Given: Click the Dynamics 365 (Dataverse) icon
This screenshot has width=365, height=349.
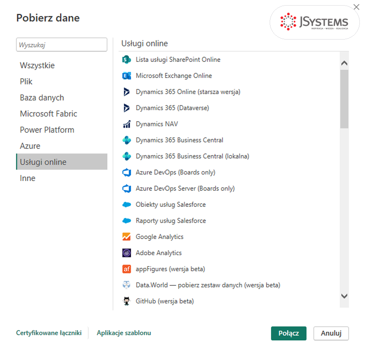Looking at the screenshot, I should [127, 108].
